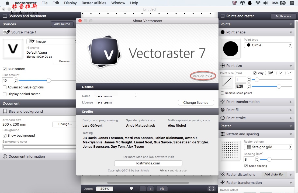Screen dimensions: 298x193
Task: Click the Point stroke ring icon
Action: [x=223, y=118]
